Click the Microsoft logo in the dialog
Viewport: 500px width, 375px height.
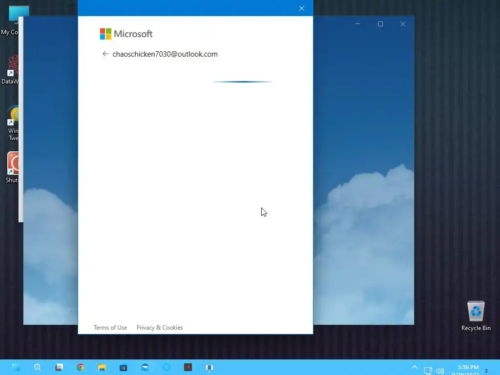[126, 34]
